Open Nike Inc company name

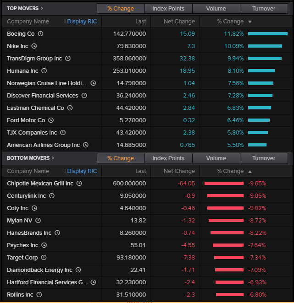click(17, 46)
